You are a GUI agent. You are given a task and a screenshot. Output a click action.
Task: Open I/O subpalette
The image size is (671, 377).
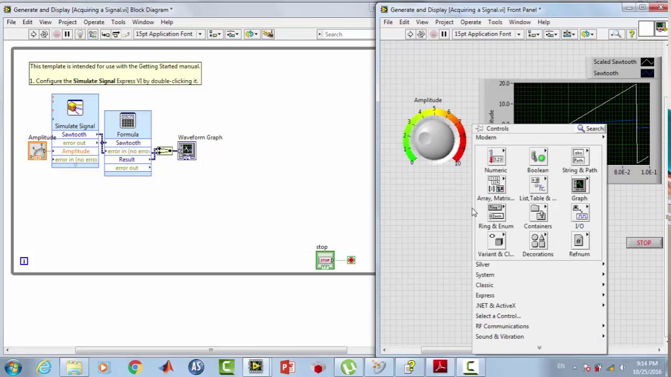click(579, 216)
